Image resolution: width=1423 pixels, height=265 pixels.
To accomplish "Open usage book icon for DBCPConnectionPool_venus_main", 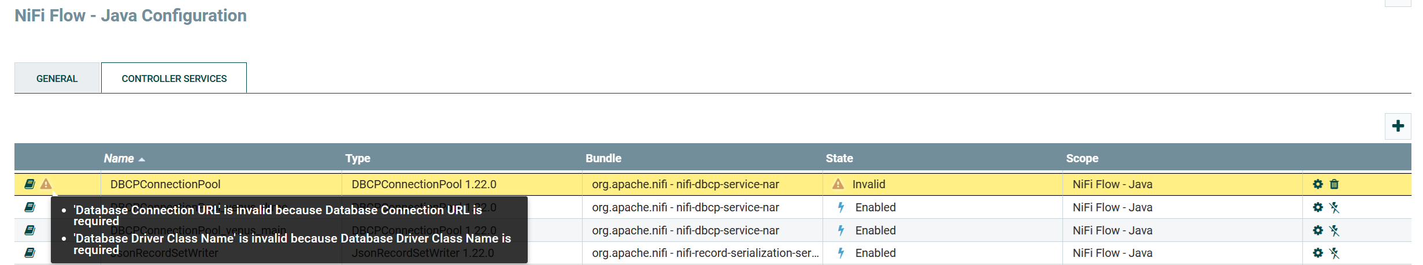I will click(29, 230).
